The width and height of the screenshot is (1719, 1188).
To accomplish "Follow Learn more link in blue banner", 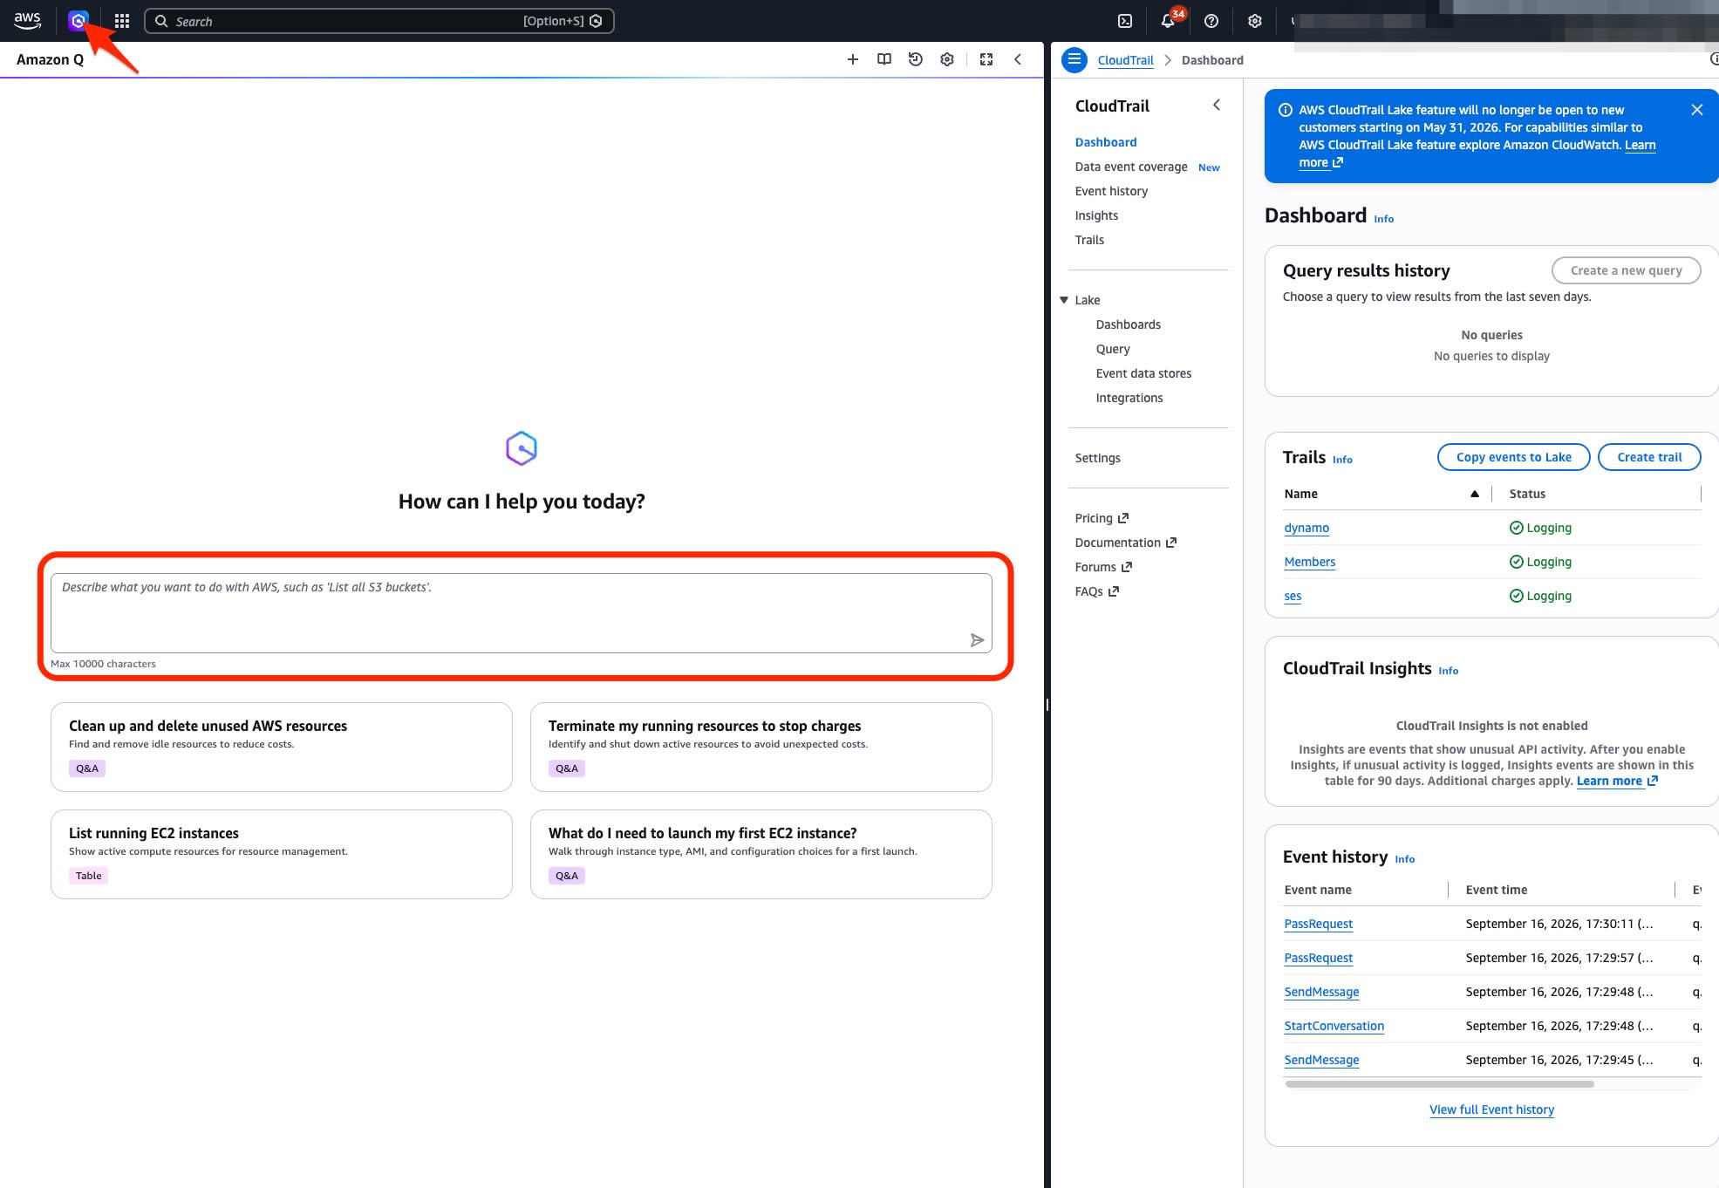I will tap(1640, 145).
